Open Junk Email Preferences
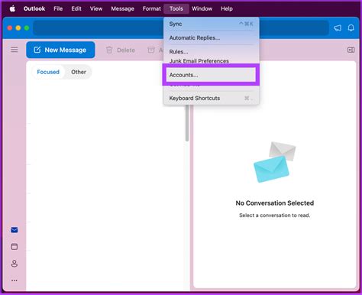 point(211,61)
